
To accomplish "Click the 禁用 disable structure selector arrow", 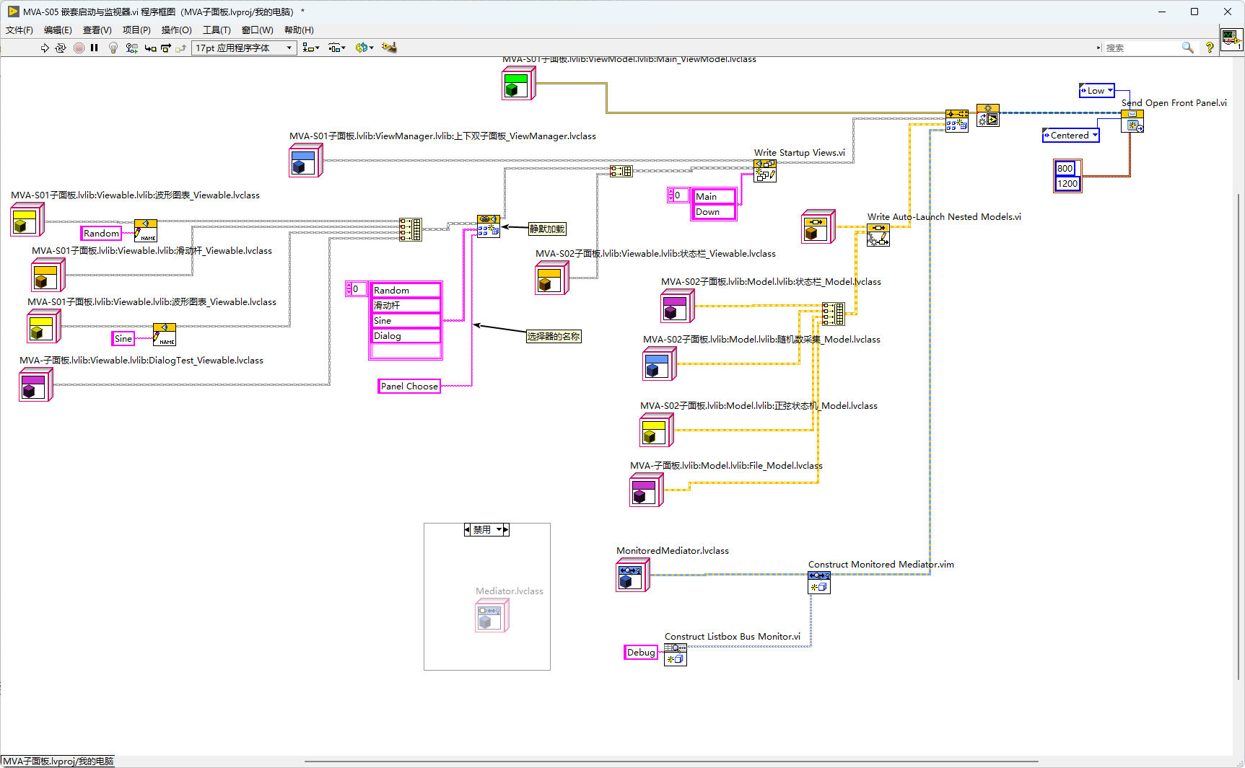I will pos(499,529).
